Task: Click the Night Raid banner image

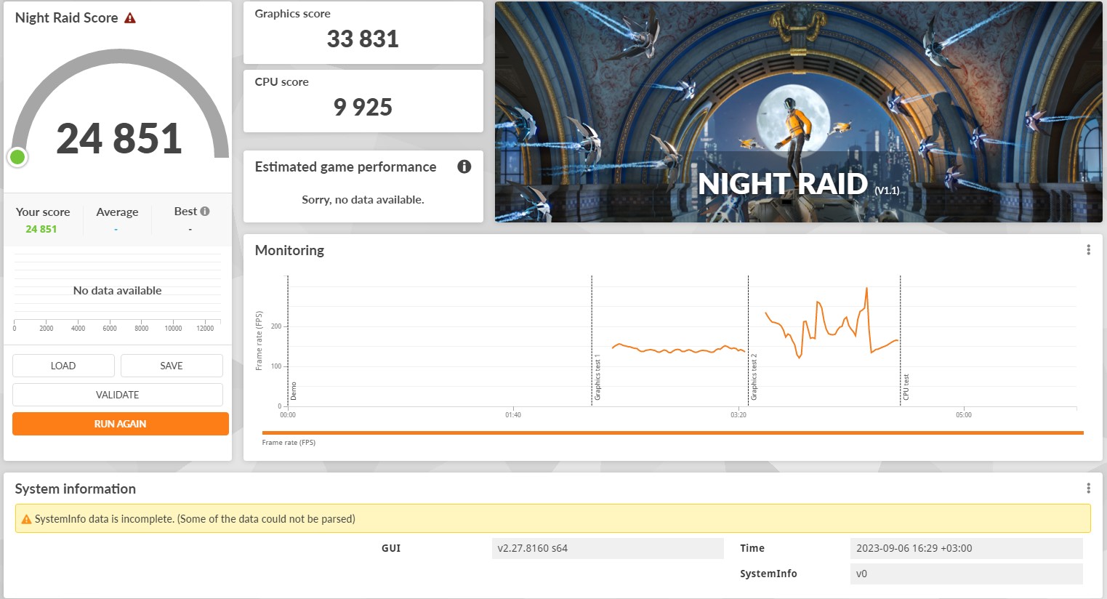Action: tap(798, 112)
